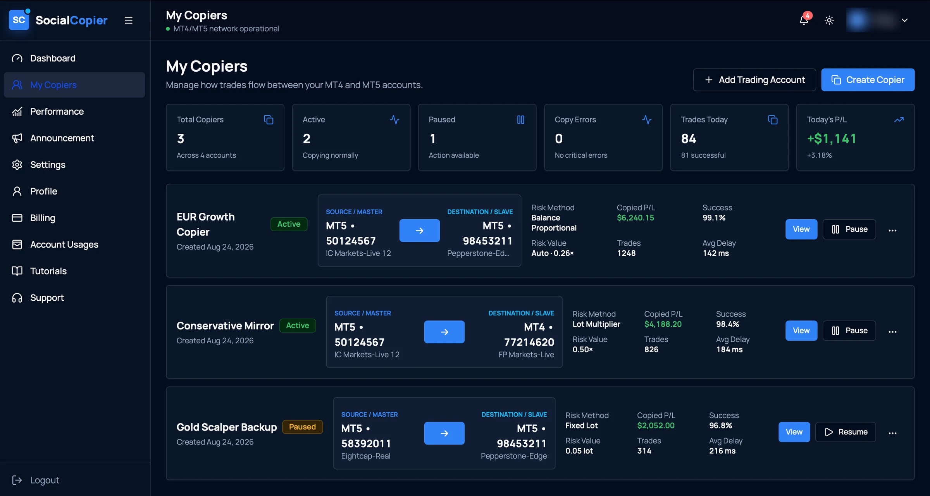Click copy icon in Trades Today card
The height and width of the screenshot is (496, 930).
773,120
